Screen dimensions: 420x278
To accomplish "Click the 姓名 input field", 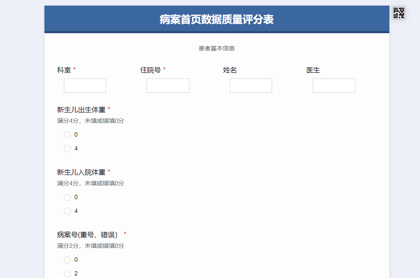I will [x=251, y=85].
